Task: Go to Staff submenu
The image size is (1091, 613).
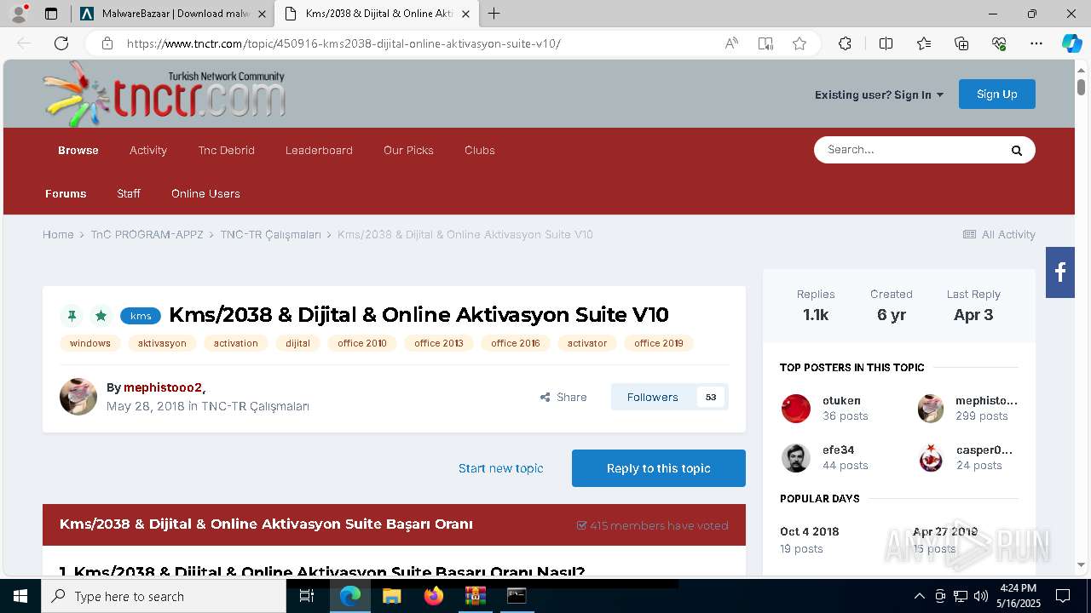Action: (x=129, y=193)
